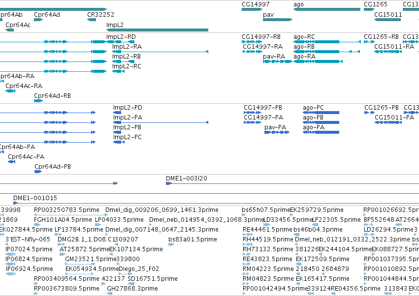Select the Cpr64Ad gene label
This screenshot has width=419, height=296.
click(47, 15)
